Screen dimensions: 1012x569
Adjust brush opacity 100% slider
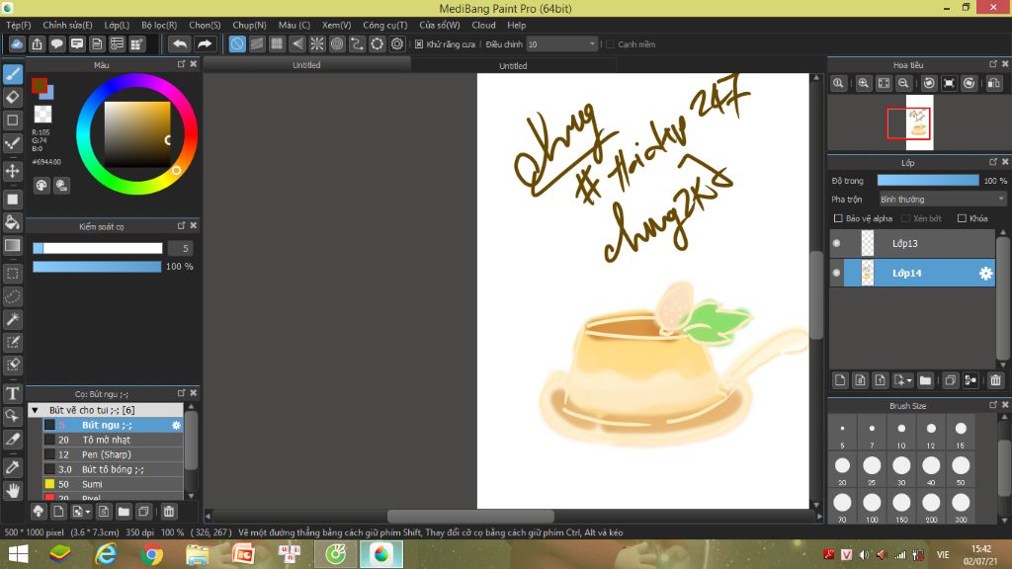[98, 267]
